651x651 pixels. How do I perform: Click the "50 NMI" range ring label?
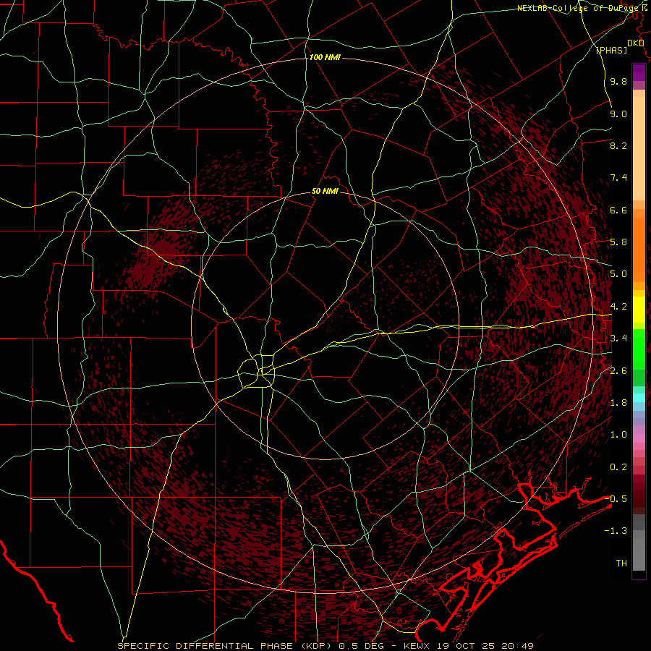325,191
